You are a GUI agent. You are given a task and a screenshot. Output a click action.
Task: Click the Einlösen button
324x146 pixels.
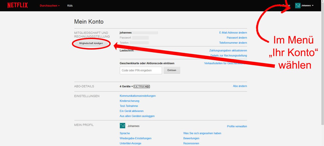point(172,70)
